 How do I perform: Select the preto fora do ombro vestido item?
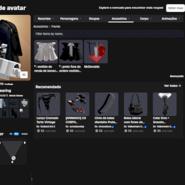pos(71,52)
